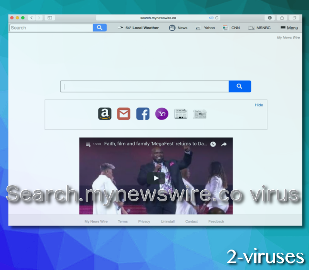Hide the shortcut icons panel
309x270 pixels.
259,105
